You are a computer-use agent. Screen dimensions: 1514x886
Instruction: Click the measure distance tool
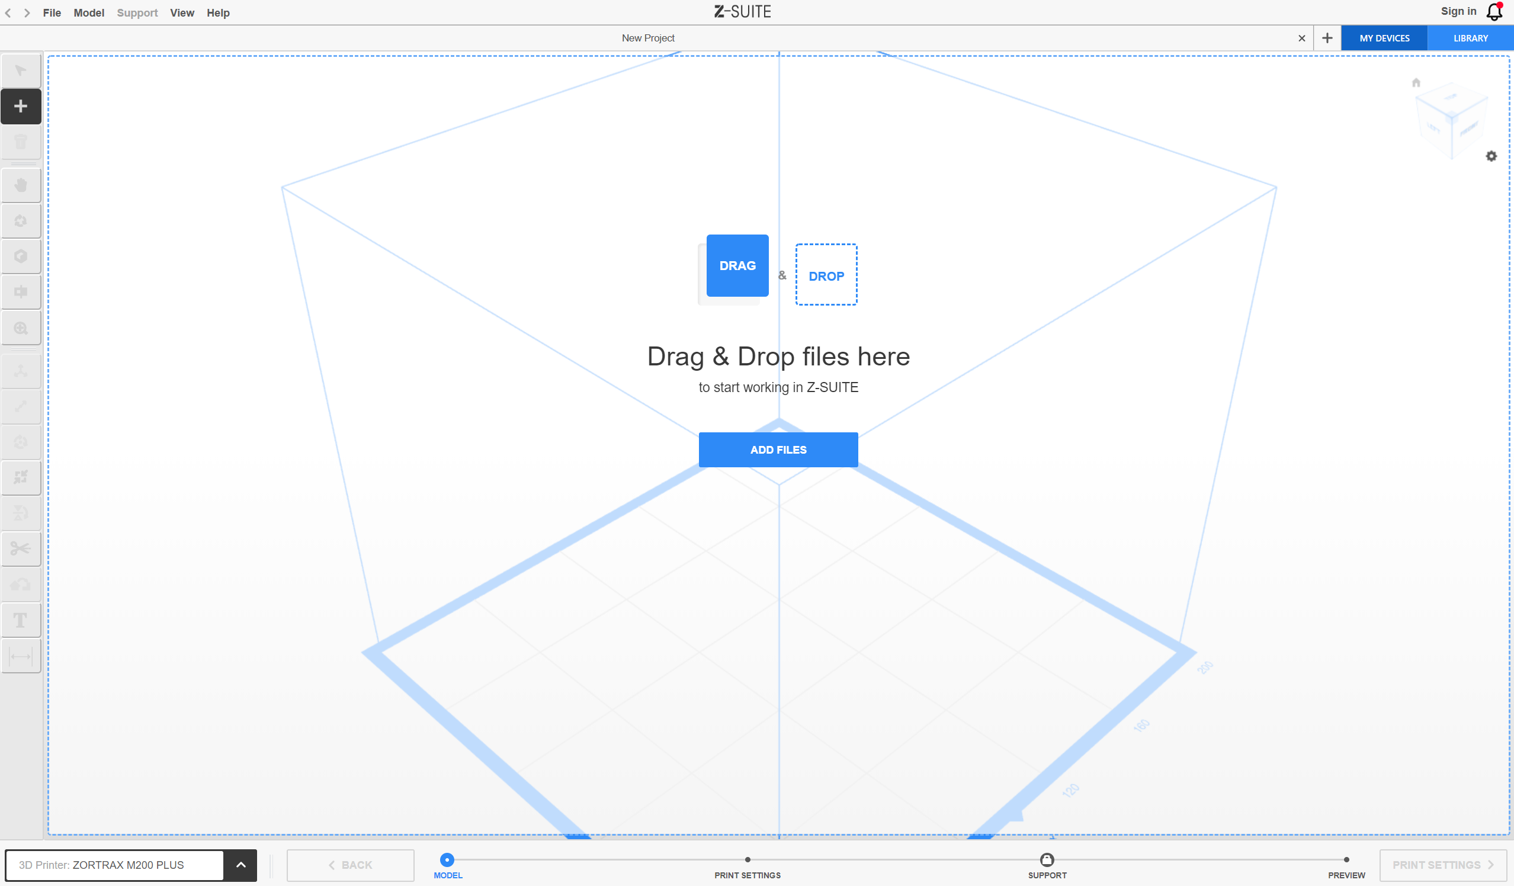21,656
